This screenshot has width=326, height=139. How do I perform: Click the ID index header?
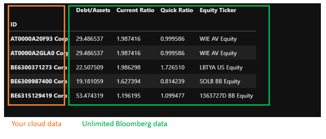[14, 25]
